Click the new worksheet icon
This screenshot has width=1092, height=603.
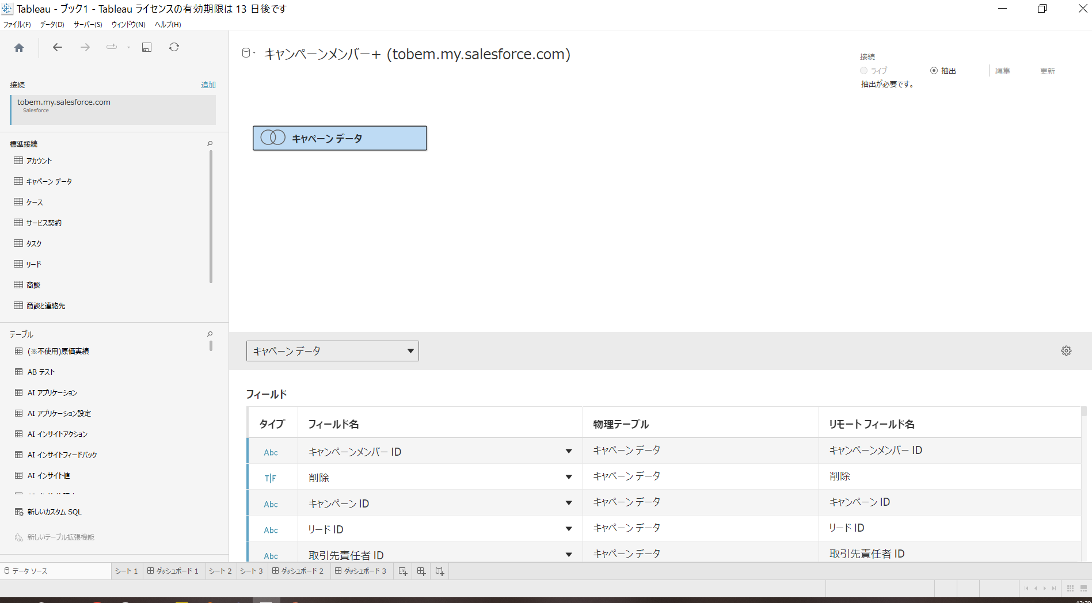[403, 571]
